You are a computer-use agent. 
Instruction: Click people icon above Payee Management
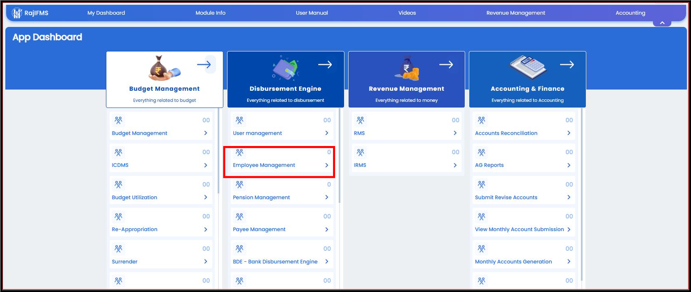click(x=240, y=216)
